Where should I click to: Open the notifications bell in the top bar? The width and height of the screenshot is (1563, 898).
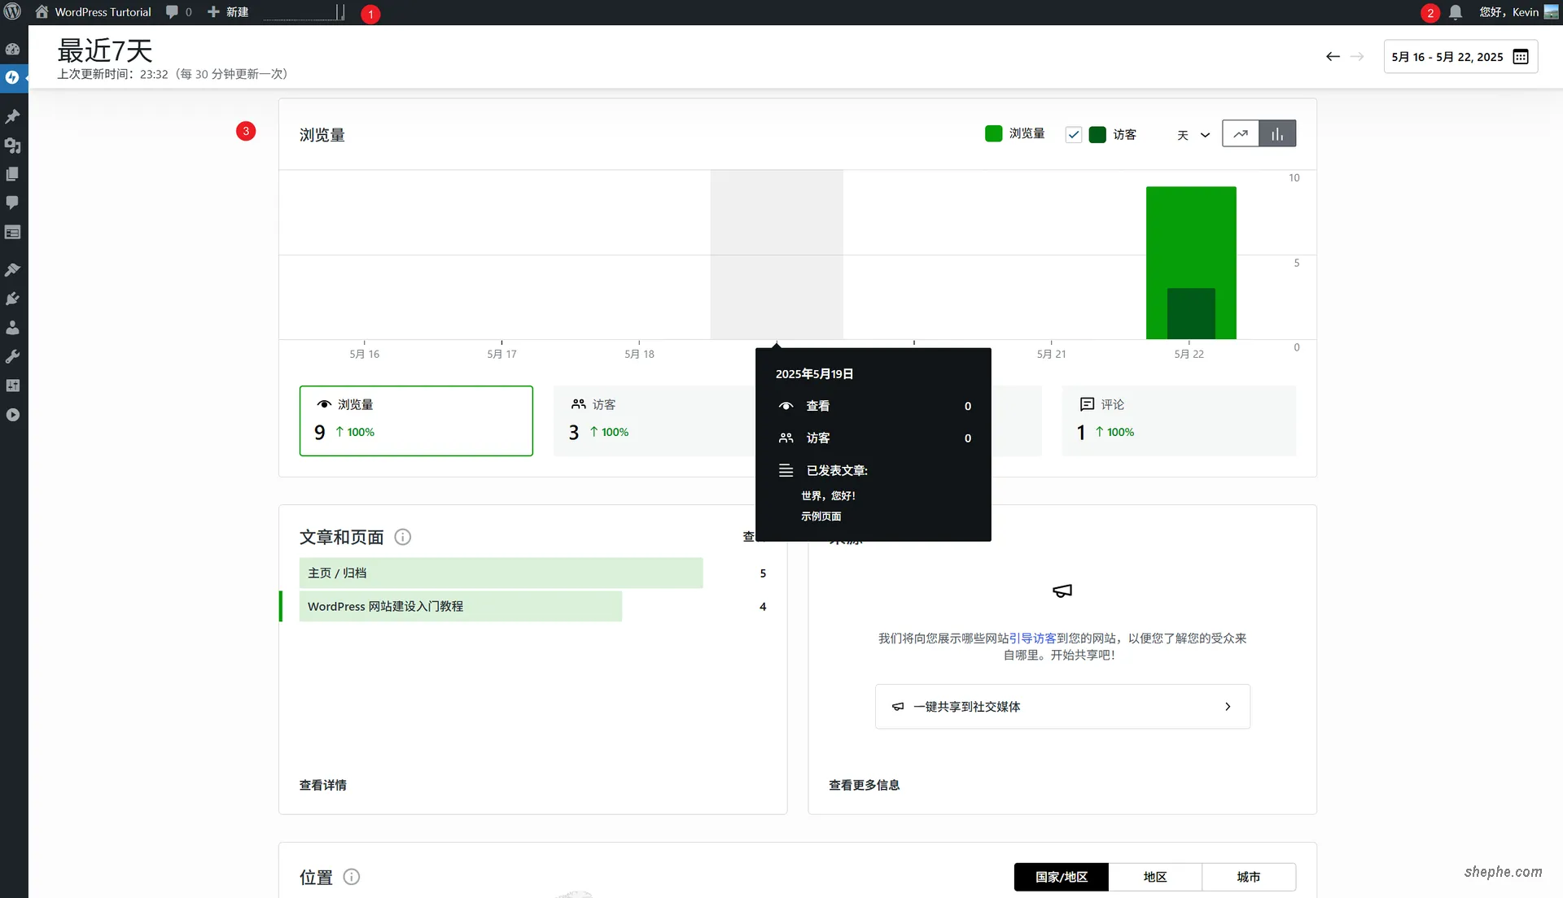(1456, 11)
